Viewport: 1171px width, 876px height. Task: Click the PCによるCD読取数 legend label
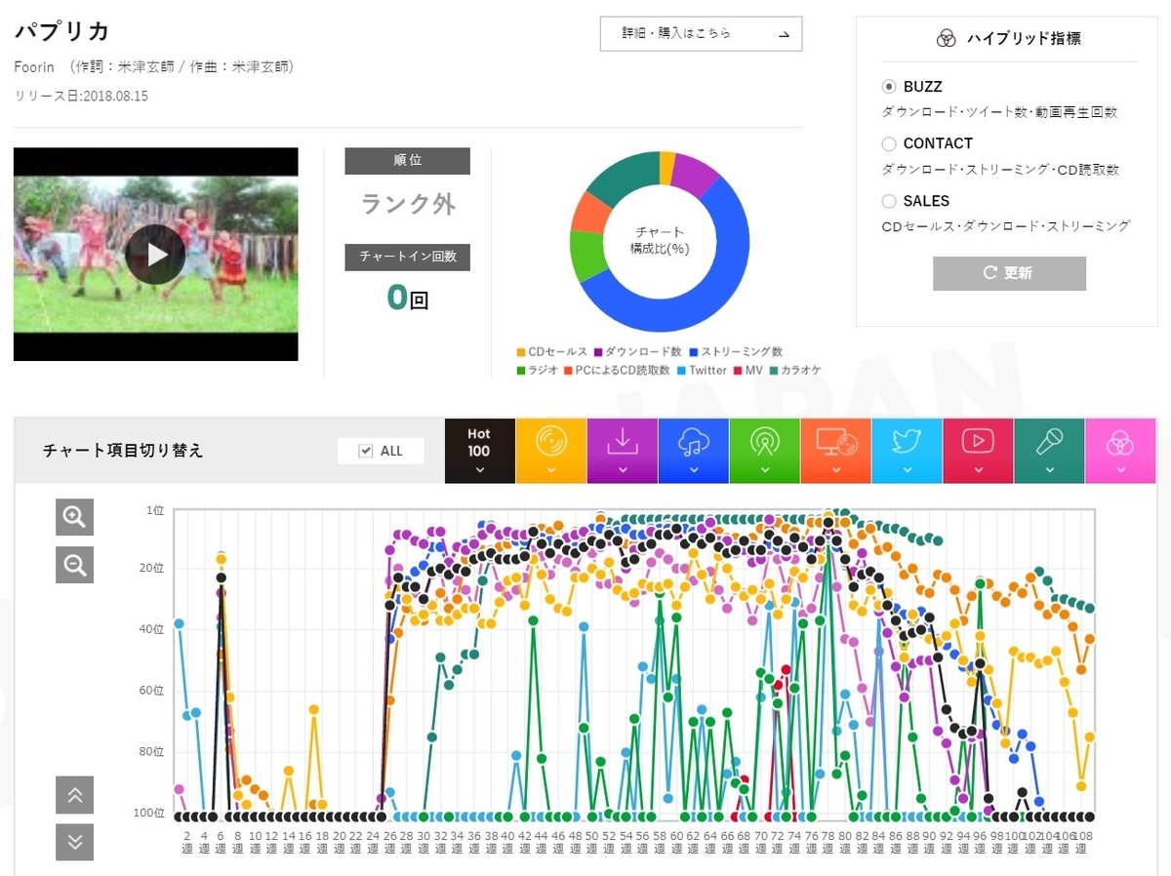[x=625, y=371]
